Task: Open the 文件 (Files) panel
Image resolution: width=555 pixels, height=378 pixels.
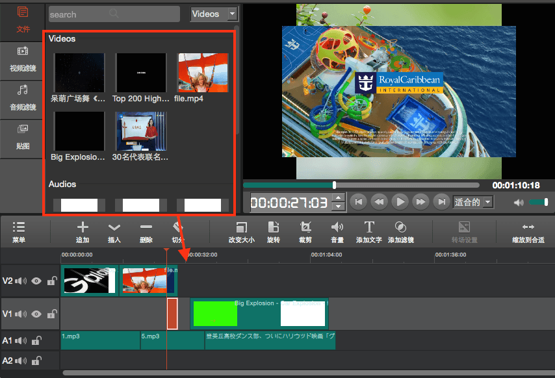Action: tap(23, 21)
